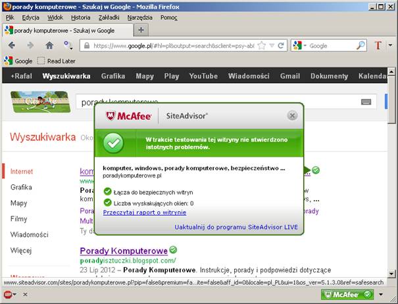Open Mapy in the black Google bar
Viewport: 398px width, 304px height.
[145, 76]
